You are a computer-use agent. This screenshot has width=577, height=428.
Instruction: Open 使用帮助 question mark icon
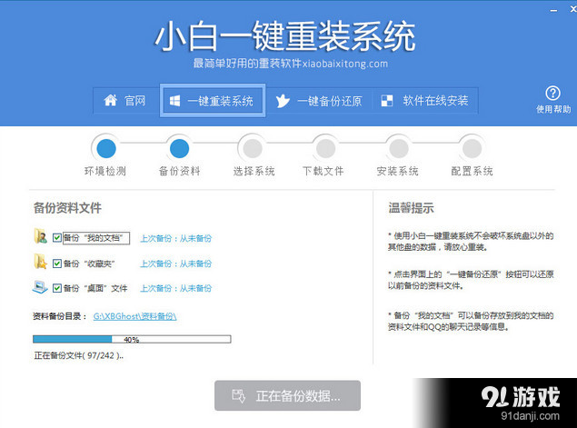tap(552, 94)
